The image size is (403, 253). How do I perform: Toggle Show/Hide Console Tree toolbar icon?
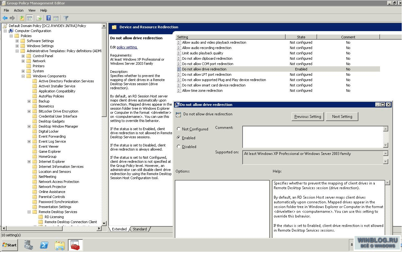pyautogui.click(x=29, y=18)
